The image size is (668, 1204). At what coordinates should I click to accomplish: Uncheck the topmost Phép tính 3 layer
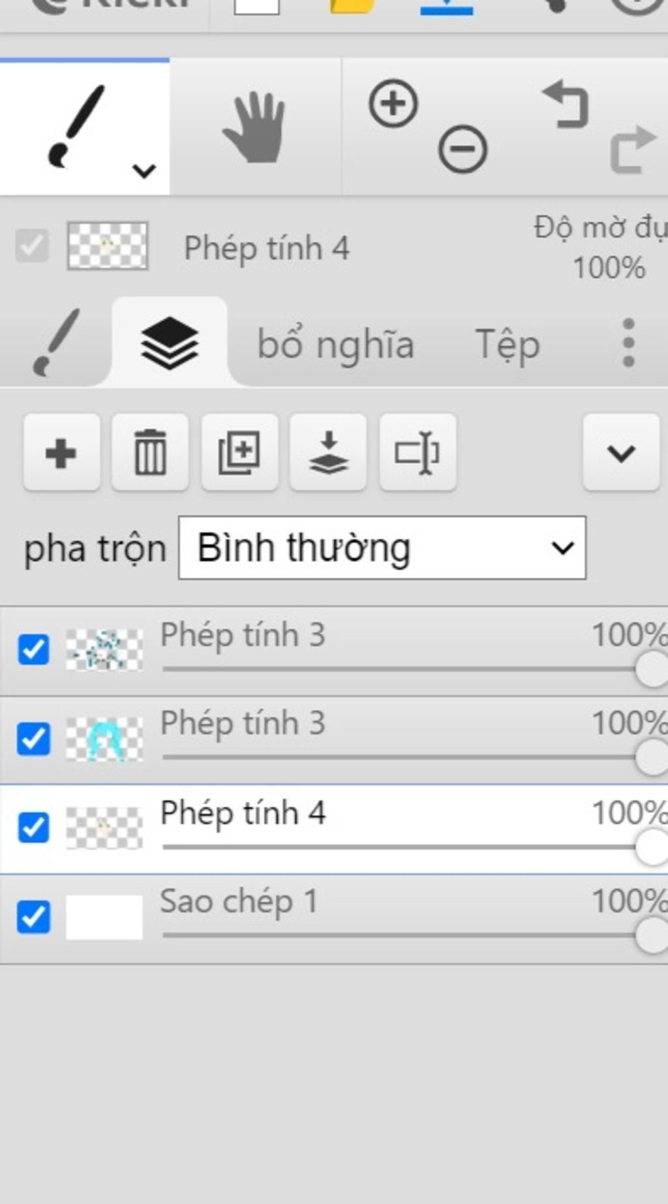(33, 649)
